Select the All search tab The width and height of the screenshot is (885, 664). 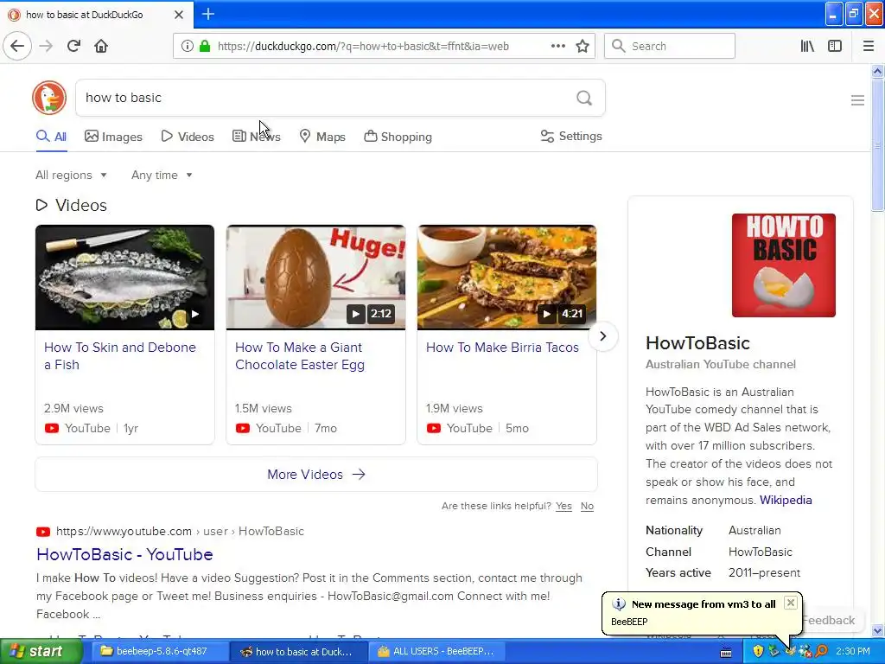[51, 136]
